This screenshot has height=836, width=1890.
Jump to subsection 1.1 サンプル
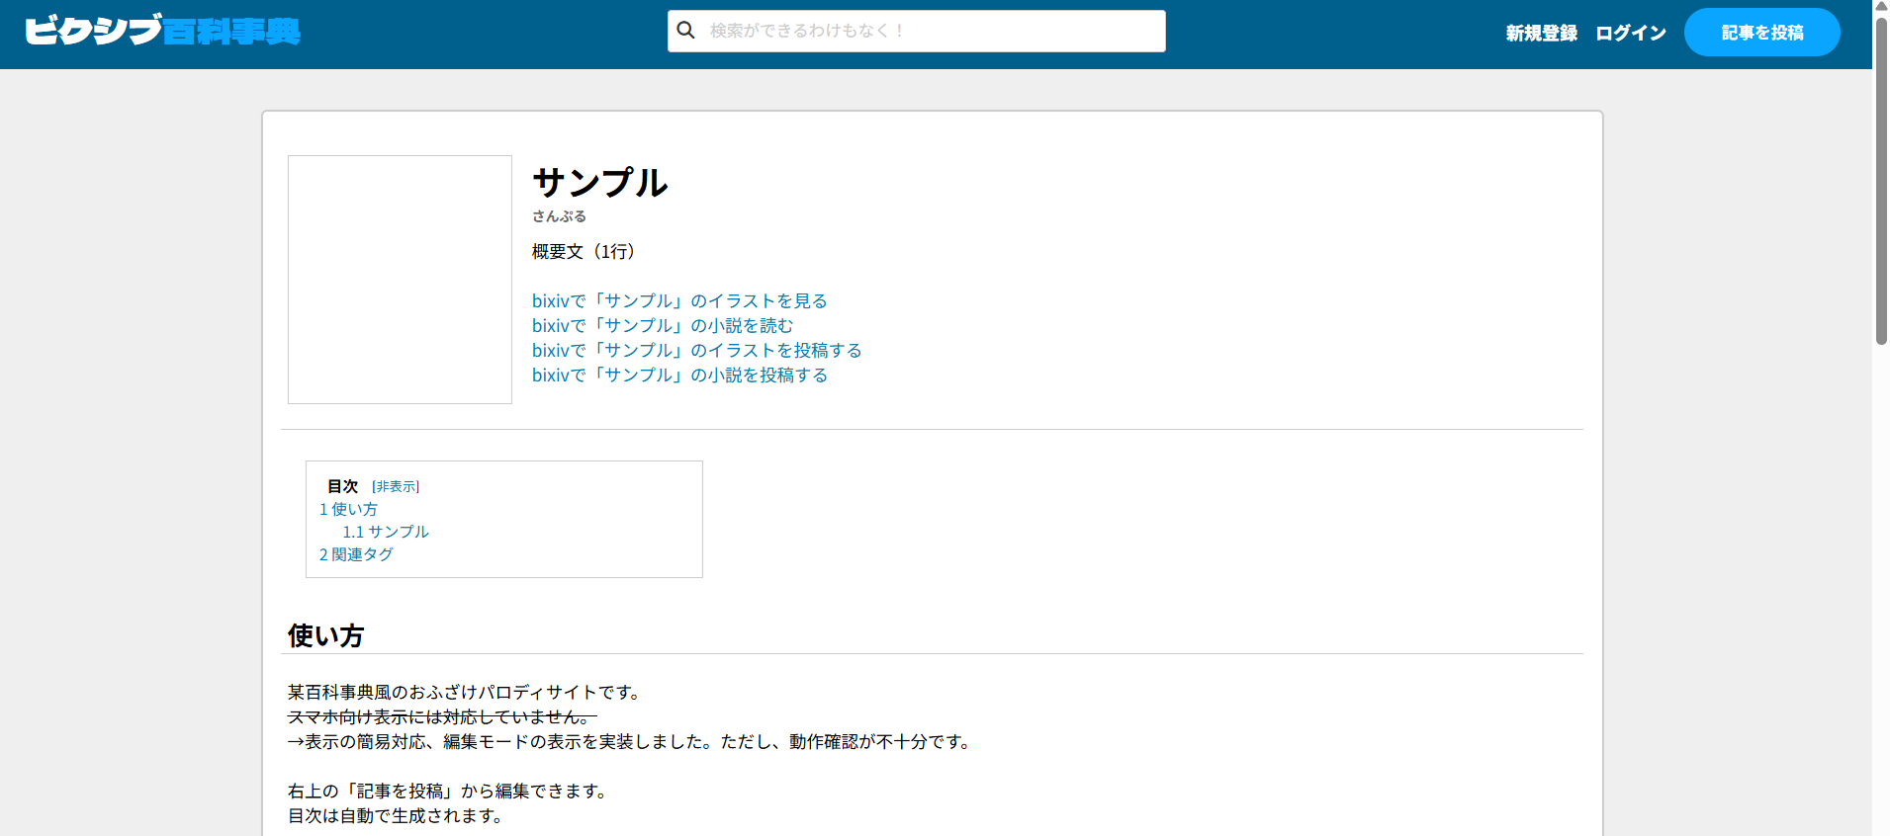[x=385, y=532]
